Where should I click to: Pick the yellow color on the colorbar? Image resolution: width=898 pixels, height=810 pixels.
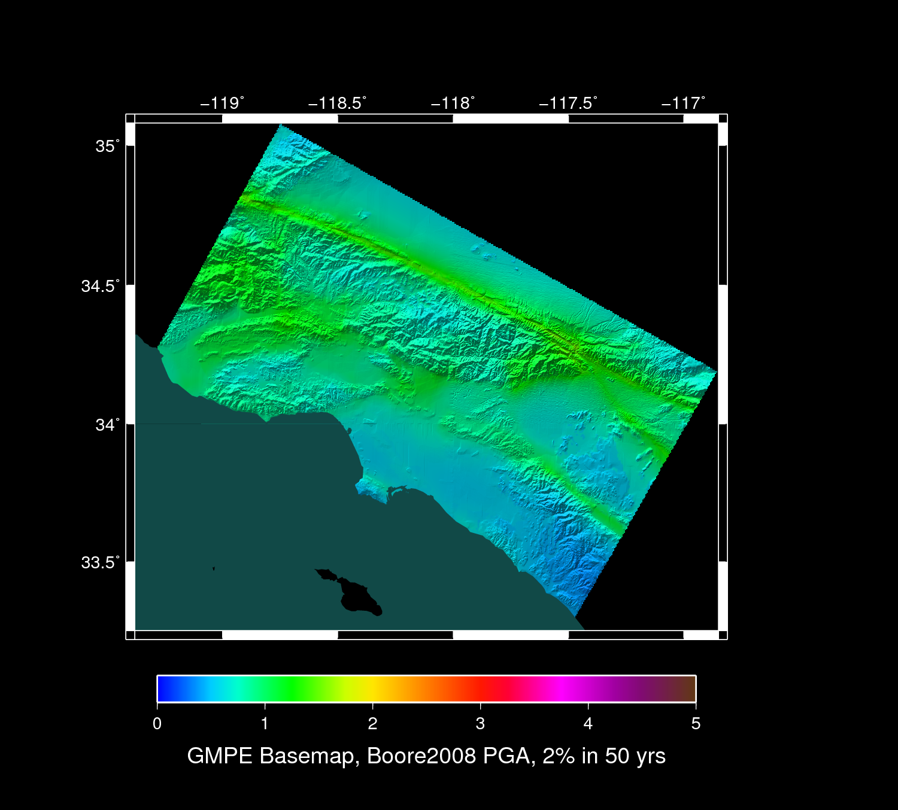point(372,689)
